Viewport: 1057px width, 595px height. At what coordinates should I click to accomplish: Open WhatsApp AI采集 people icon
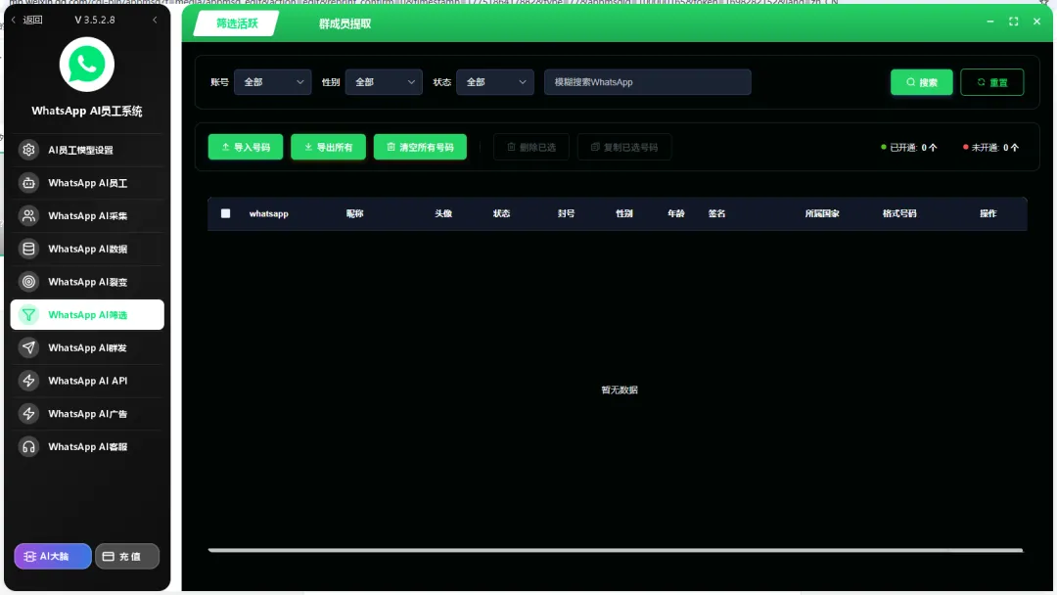(28, 215)
